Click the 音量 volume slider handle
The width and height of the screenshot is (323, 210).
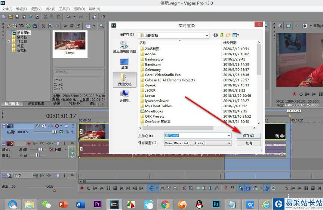(x=40, y=149)
